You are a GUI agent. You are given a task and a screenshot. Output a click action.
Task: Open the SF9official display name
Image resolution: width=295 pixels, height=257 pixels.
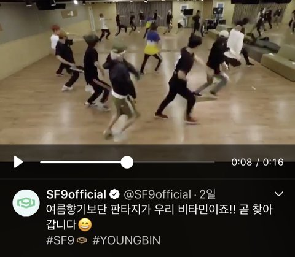(76, 194)
